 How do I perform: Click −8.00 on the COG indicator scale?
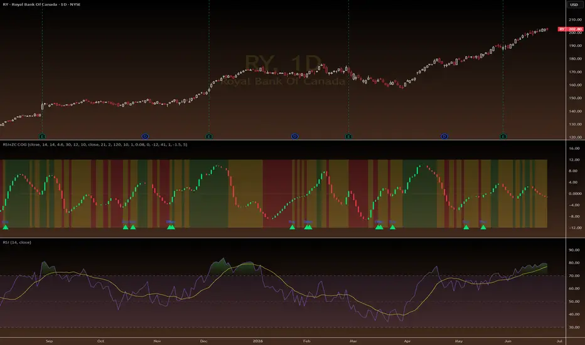574,216
